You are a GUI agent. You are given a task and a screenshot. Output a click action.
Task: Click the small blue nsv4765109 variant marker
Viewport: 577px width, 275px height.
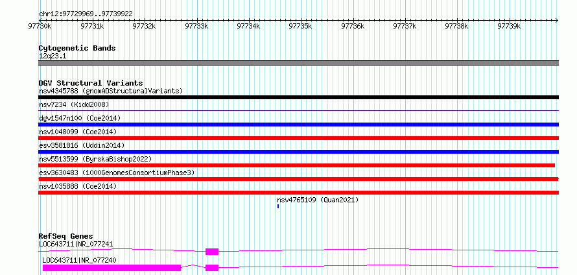[x=278, y=206]
